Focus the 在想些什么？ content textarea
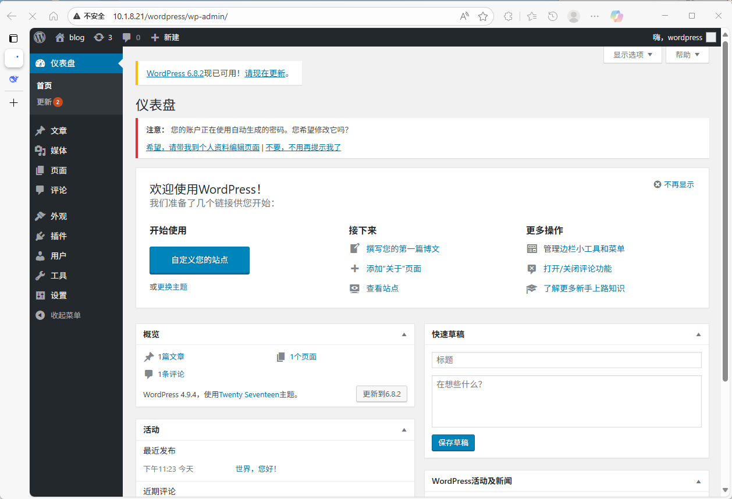Screen dimensions: 732x499 pyautogui.click(x=567, y=401)
